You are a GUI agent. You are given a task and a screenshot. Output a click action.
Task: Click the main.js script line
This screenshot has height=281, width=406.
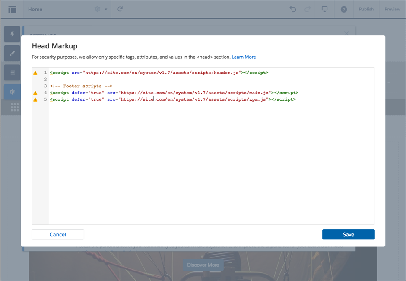pyautogui.click(x=174, y=93)
